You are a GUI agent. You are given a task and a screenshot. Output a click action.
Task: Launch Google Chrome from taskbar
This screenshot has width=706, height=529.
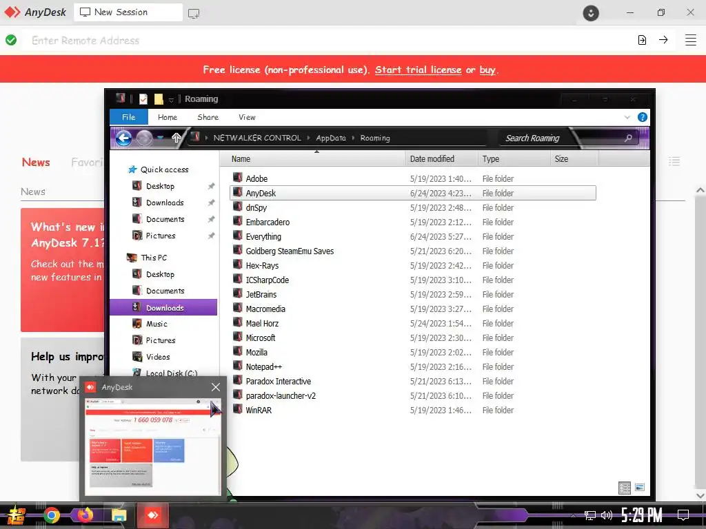pyautogui.click(x=51, y=515)
